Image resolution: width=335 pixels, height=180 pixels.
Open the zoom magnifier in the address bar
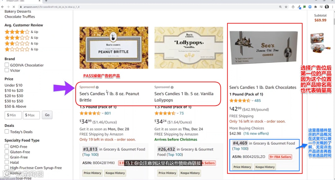(x=280, y=7)
